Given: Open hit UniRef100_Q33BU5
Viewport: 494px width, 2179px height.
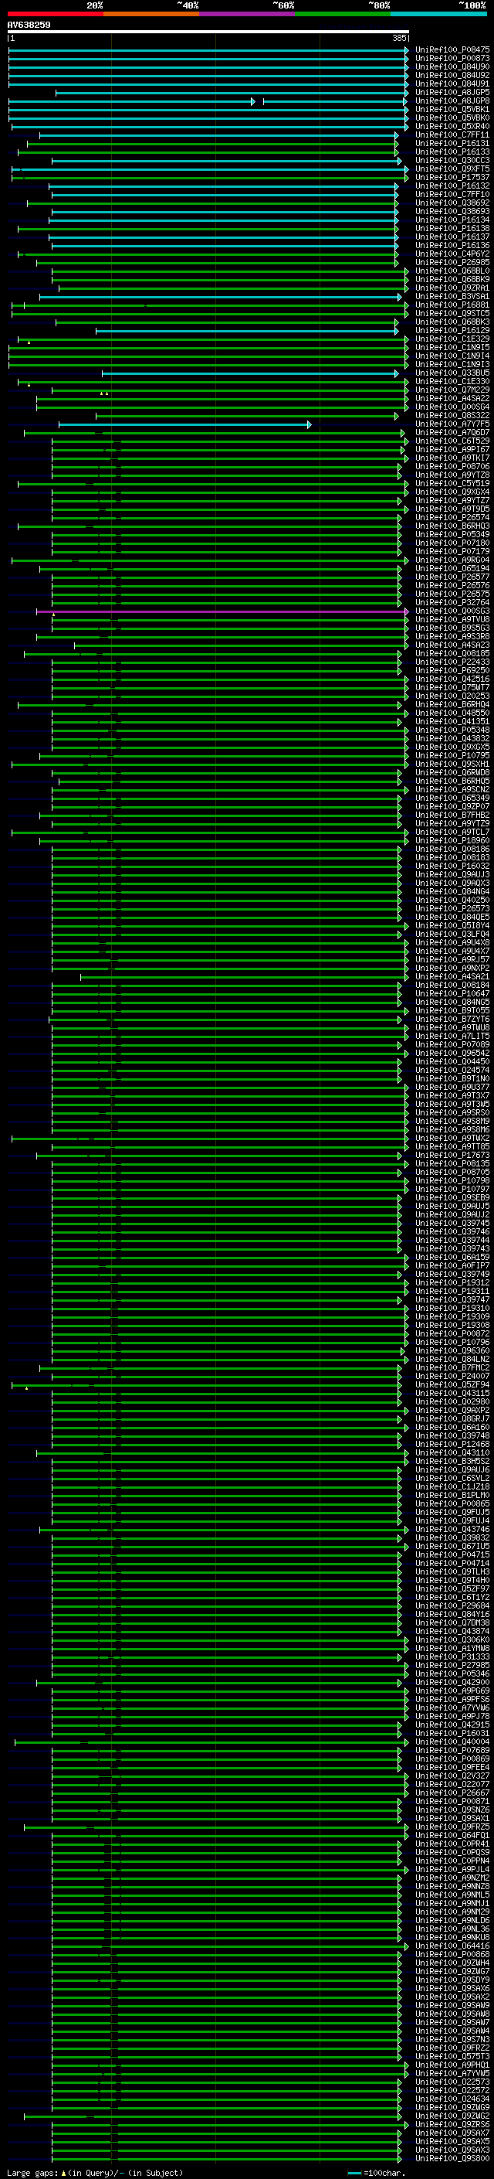Looking at the screenshot, I should tap(452, 373).
